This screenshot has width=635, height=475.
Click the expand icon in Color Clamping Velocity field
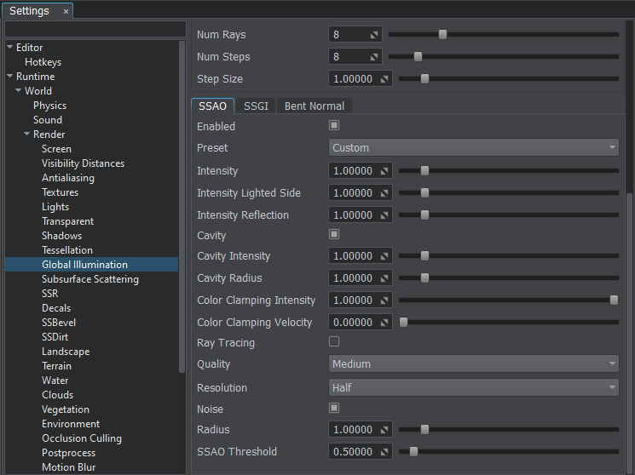click(384, 323)
